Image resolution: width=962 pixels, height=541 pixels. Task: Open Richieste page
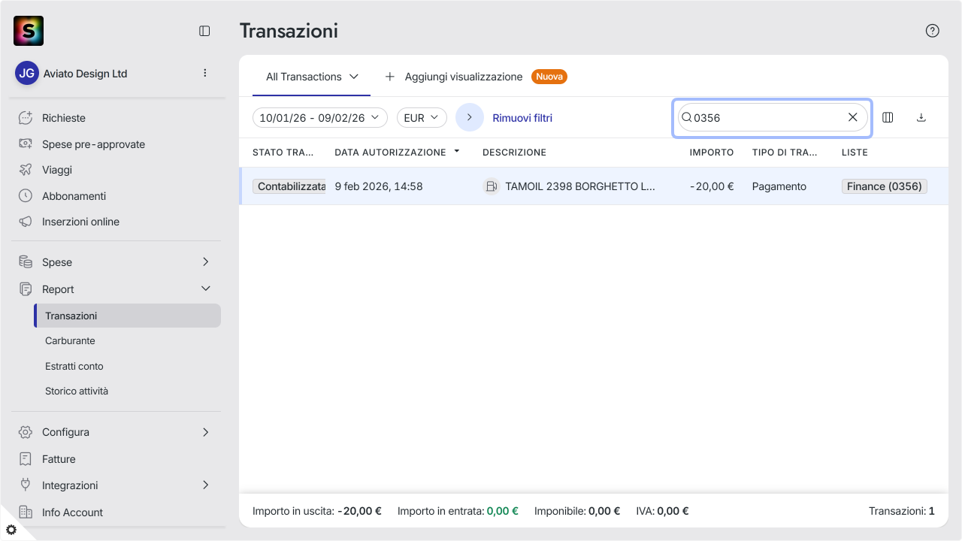pos(64,118)
